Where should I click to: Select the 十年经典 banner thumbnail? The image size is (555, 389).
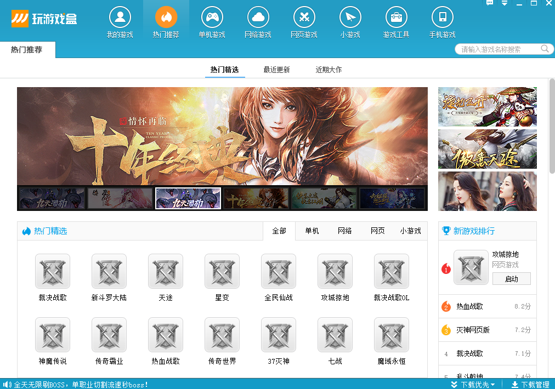pos(256,198)
